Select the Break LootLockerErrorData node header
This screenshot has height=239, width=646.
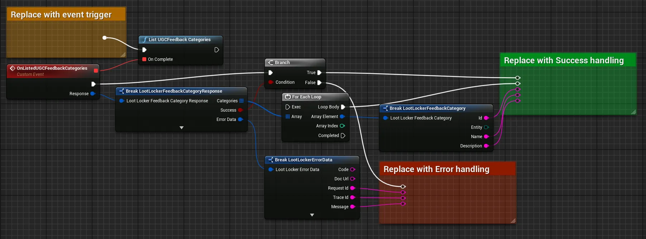coord(312,160)
